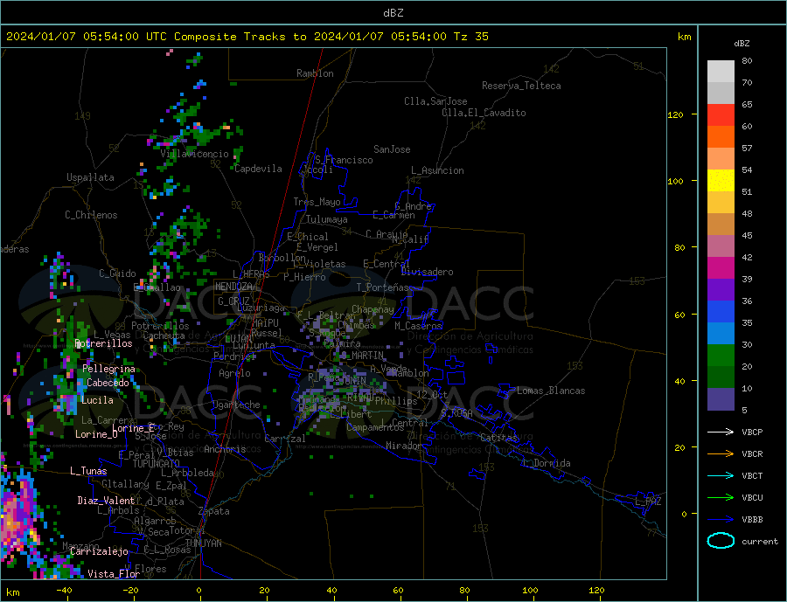This screenshot has height=602, width=787.
Task: Click the L_Tunas label
Action: click(x=88, y=471)
